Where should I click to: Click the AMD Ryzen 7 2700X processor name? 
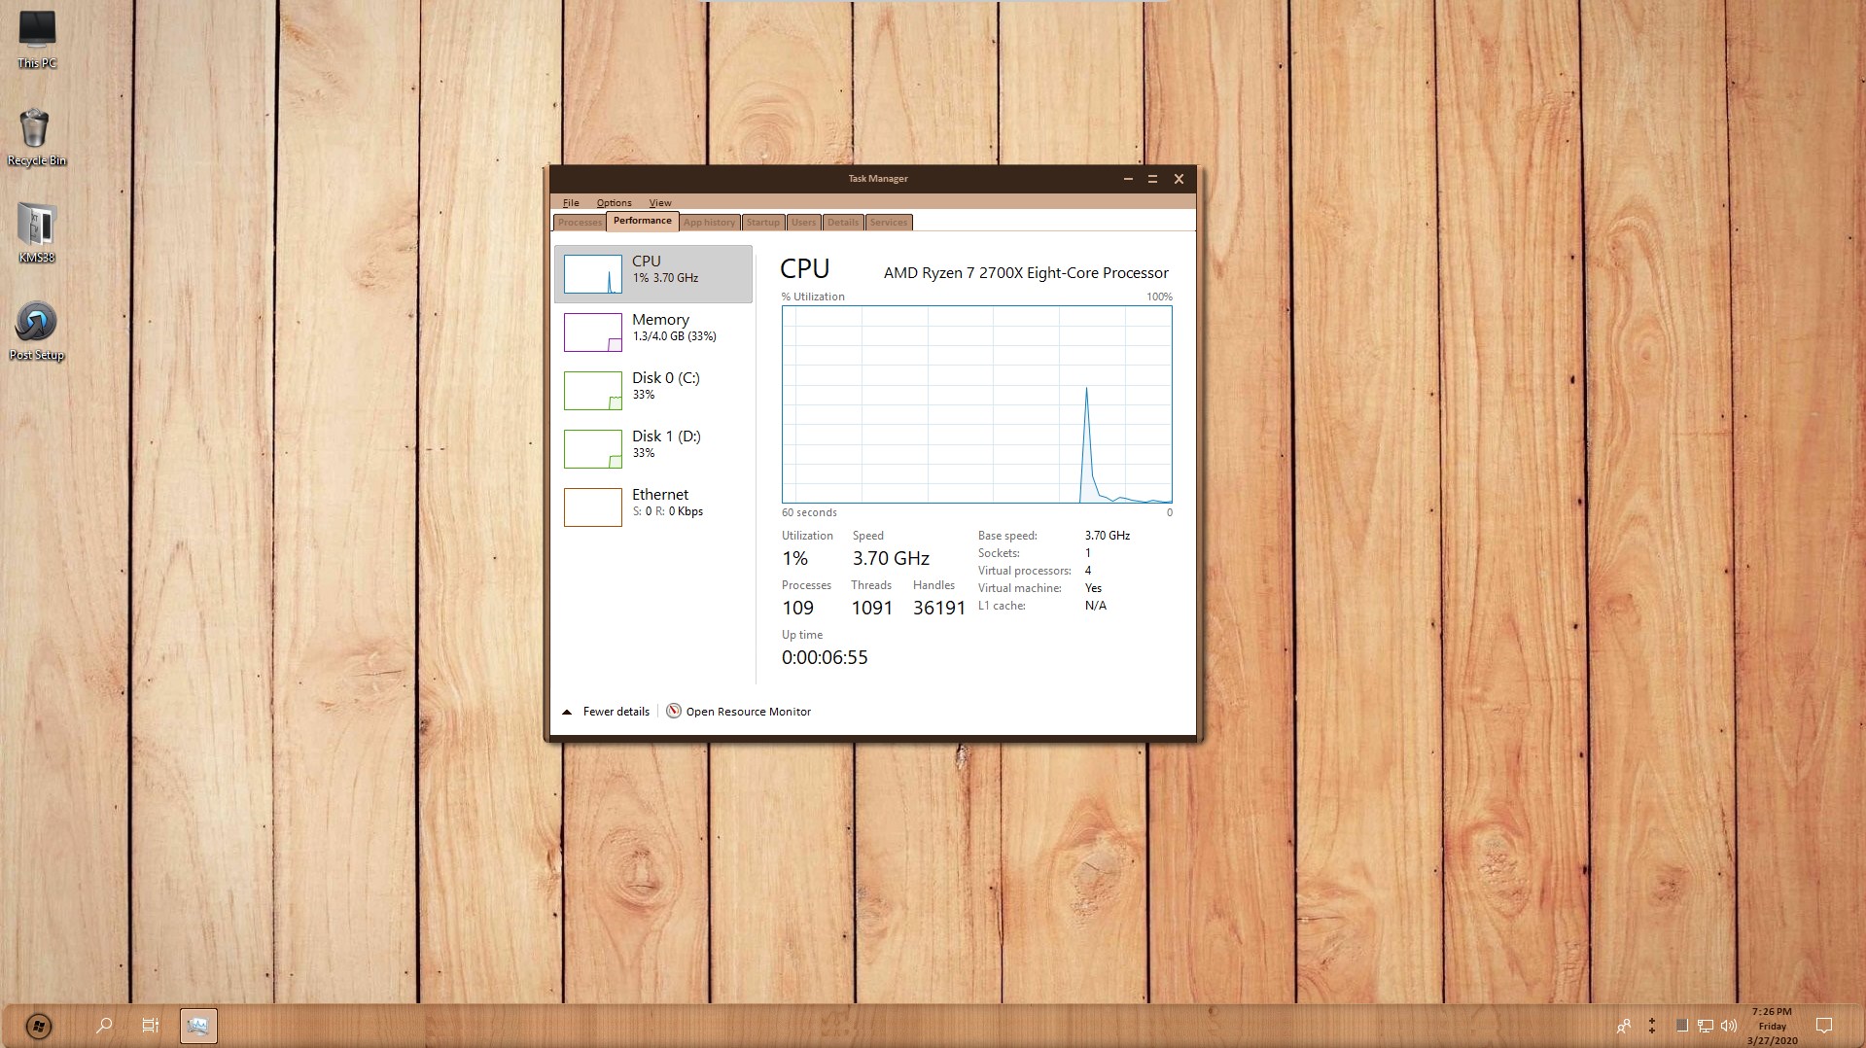tap(1026, 273)
